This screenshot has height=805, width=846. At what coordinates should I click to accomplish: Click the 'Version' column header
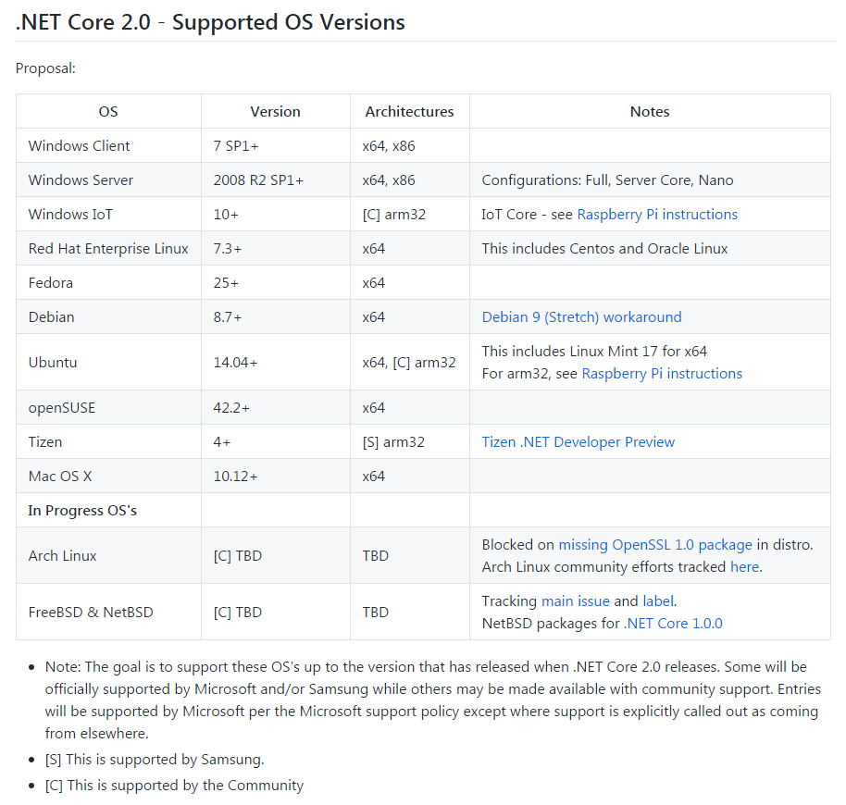point(275,112)
